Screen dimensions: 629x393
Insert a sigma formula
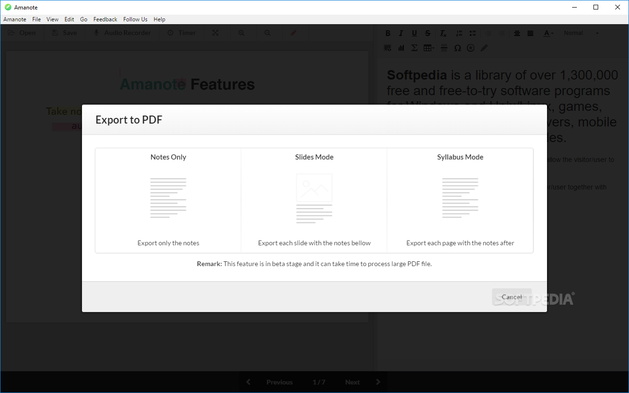pyautogui.click(x=414, y=48)
